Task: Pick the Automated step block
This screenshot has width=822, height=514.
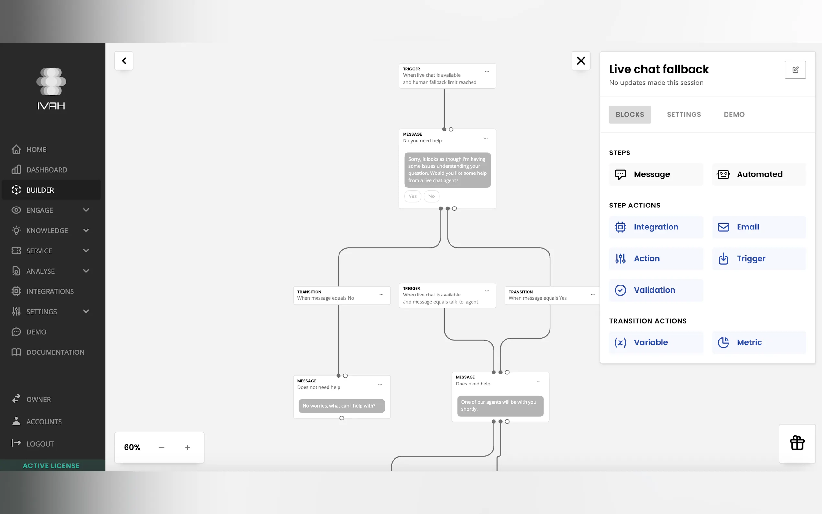Action: click(x=759, y=174)
